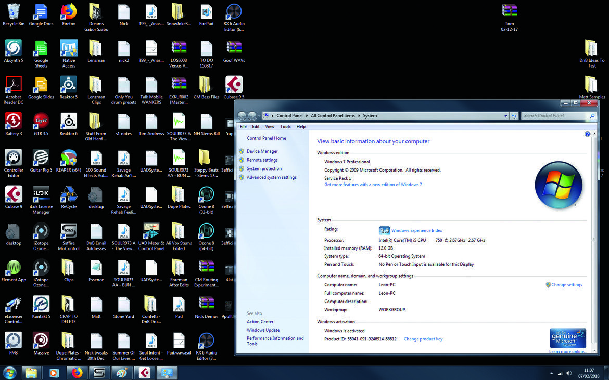Expand the address bar history dropdown arrow
This screenshot has width=609, height=380.
click(505, 116)
